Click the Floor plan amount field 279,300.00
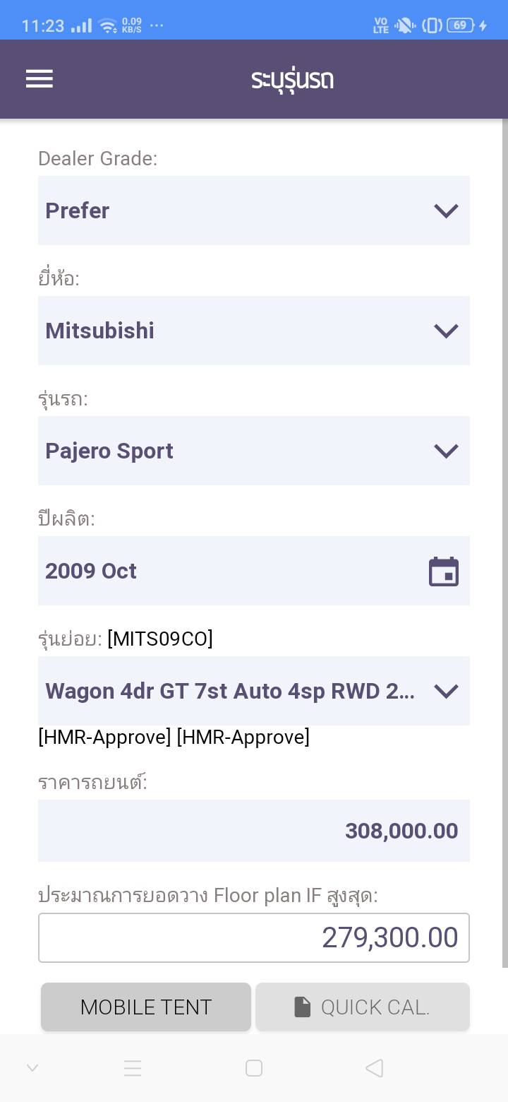 coord(253,937)
